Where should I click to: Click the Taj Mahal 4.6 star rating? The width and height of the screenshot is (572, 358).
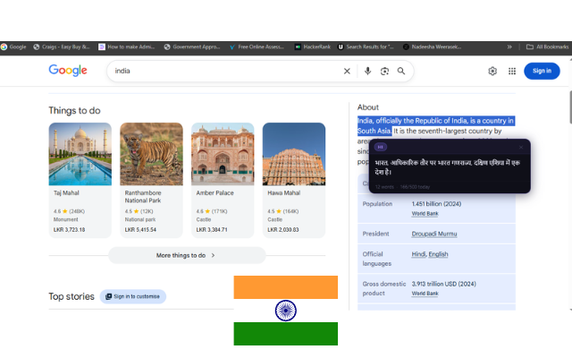pyautogui.click(x=69, y=211)
